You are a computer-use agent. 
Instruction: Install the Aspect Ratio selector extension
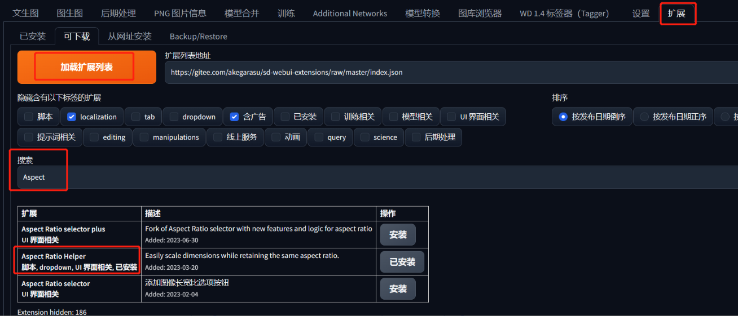[398, 288]
